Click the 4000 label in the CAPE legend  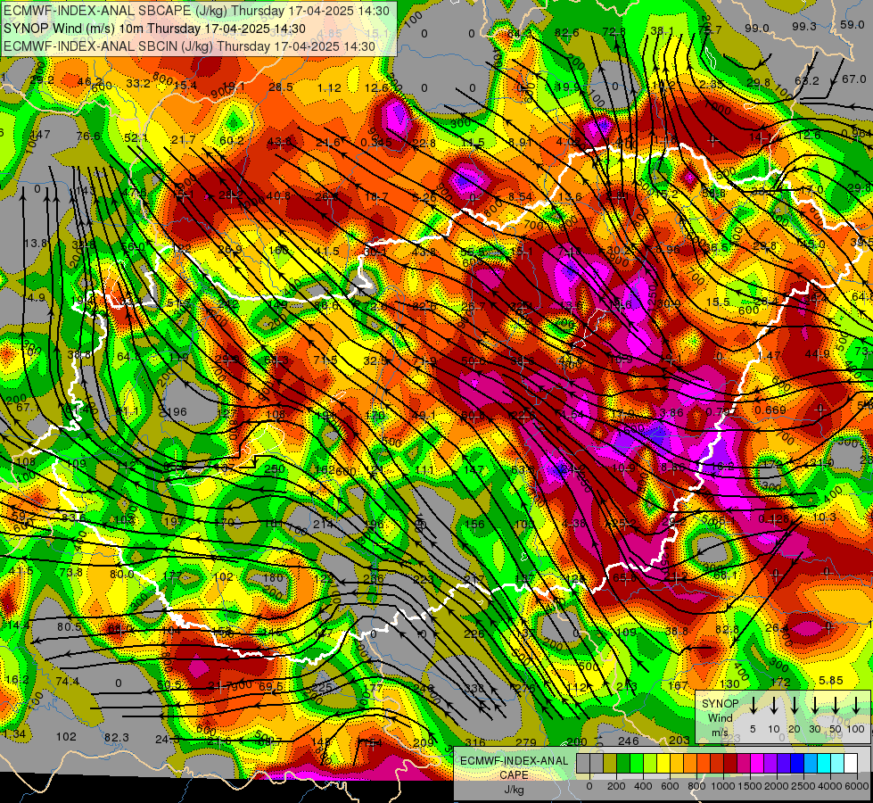point(831,786)
